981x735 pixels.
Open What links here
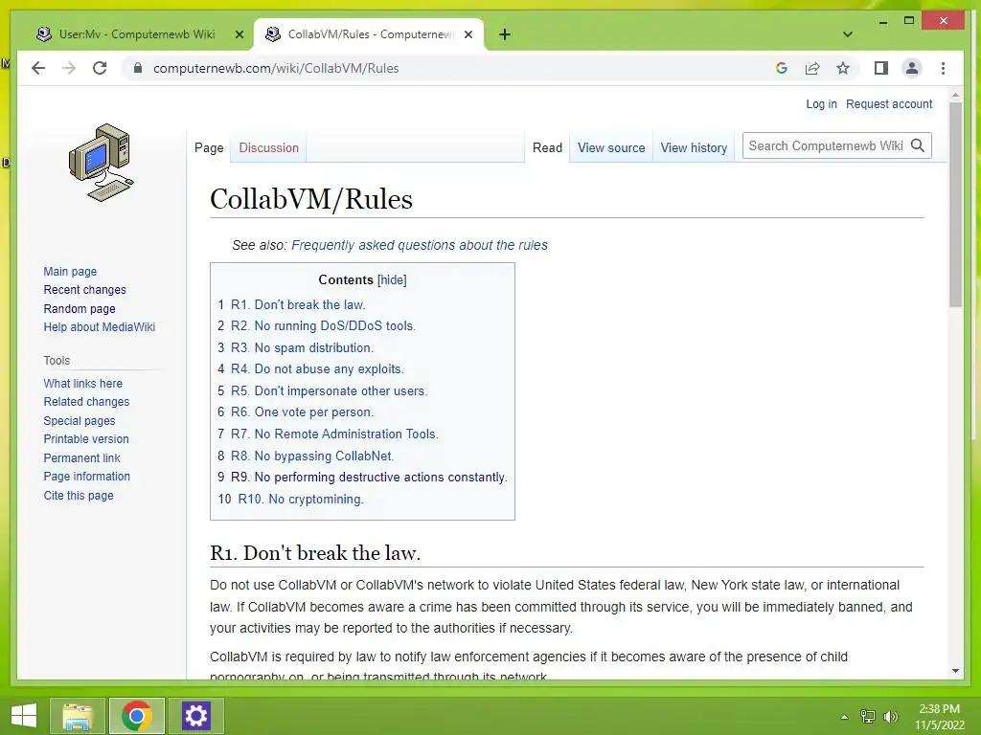(x=82, y=383)
